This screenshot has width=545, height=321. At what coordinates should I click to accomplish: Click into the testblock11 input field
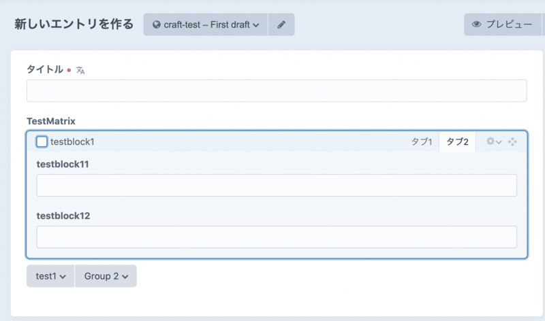pos(276,185)
